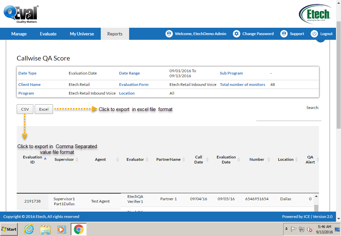Export the report as CSV

coord(25,109)
